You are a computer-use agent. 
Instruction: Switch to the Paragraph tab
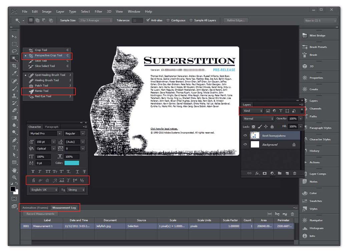[52, 127]
